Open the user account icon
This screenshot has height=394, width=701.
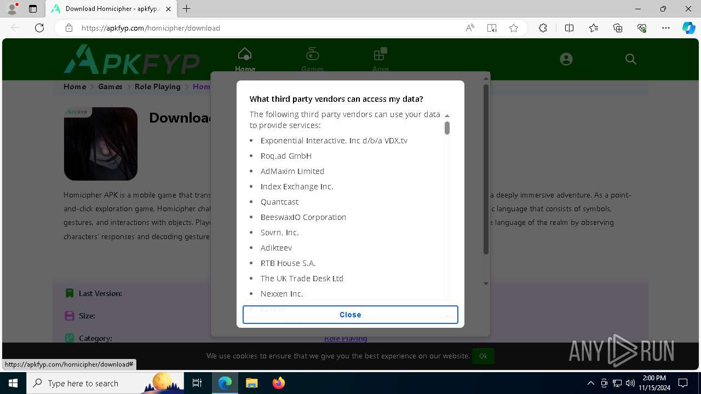566,59
